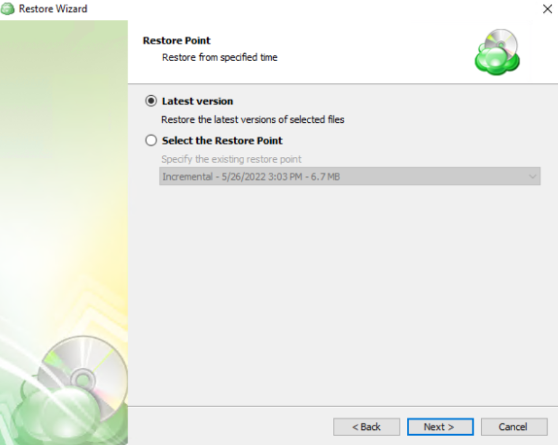Select the Latest version radio button
This screenshot has width=558, height=445.
pos(151,101)
